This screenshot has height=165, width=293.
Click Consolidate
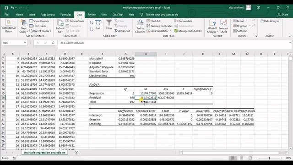(183, 21)
